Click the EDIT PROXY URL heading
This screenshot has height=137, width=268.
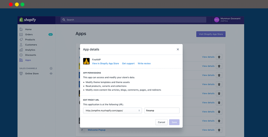click(x=91, y=100)
